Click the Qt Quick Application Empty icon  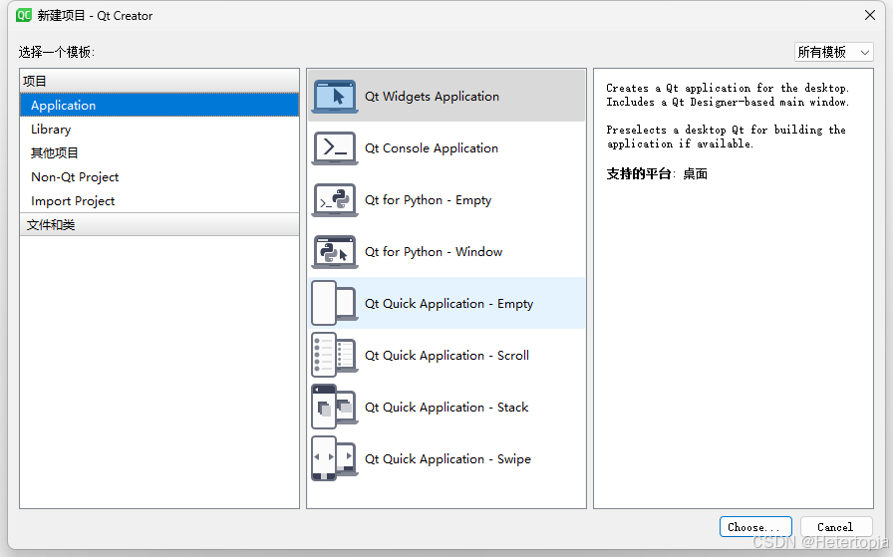point(335,303)
